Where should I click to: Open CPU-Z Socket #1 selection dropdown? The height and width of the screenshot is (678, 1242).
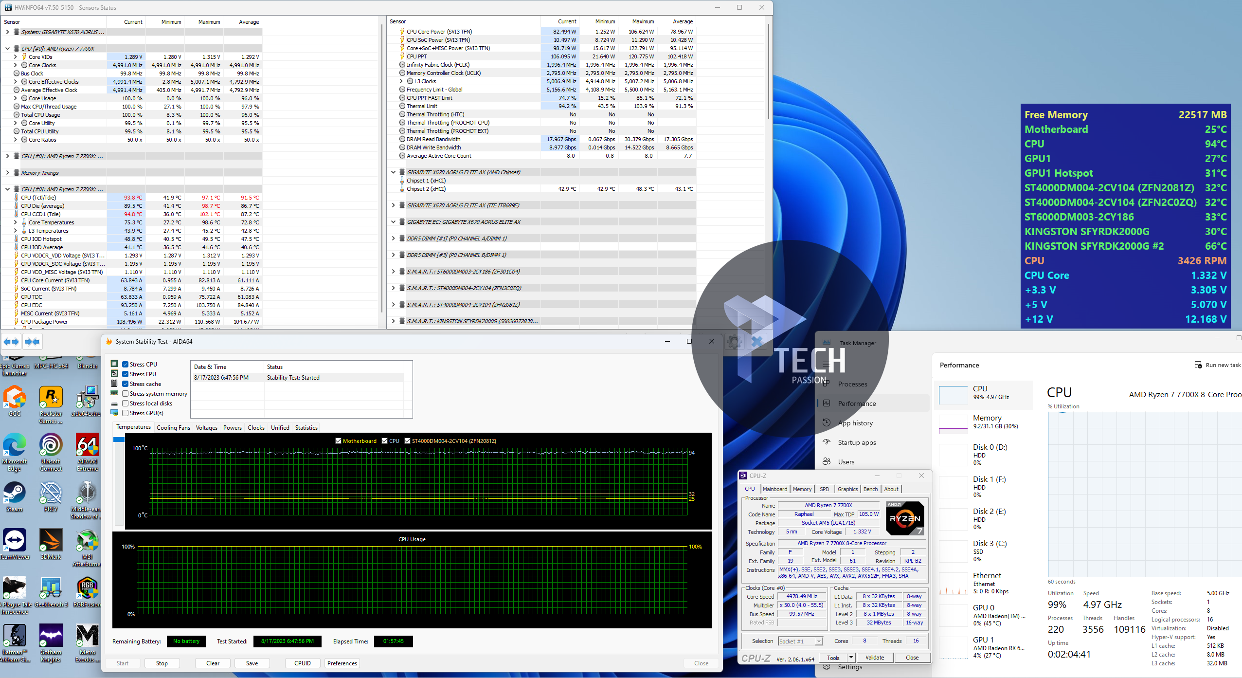(819, 641)
